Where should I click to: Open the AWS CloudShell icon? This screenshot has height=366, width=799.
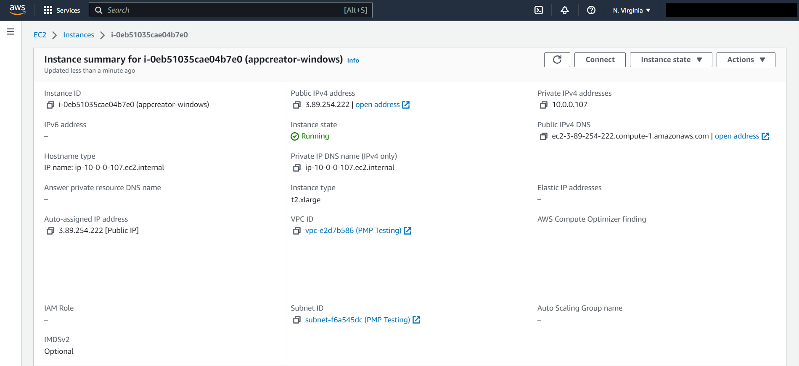coord(539,10)
